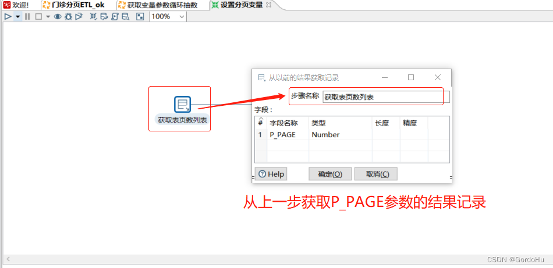Minimize the 从以前的结果获取记录 dialog
The height and width of the screenshot is (268, 553).
(x=384, y=77)
